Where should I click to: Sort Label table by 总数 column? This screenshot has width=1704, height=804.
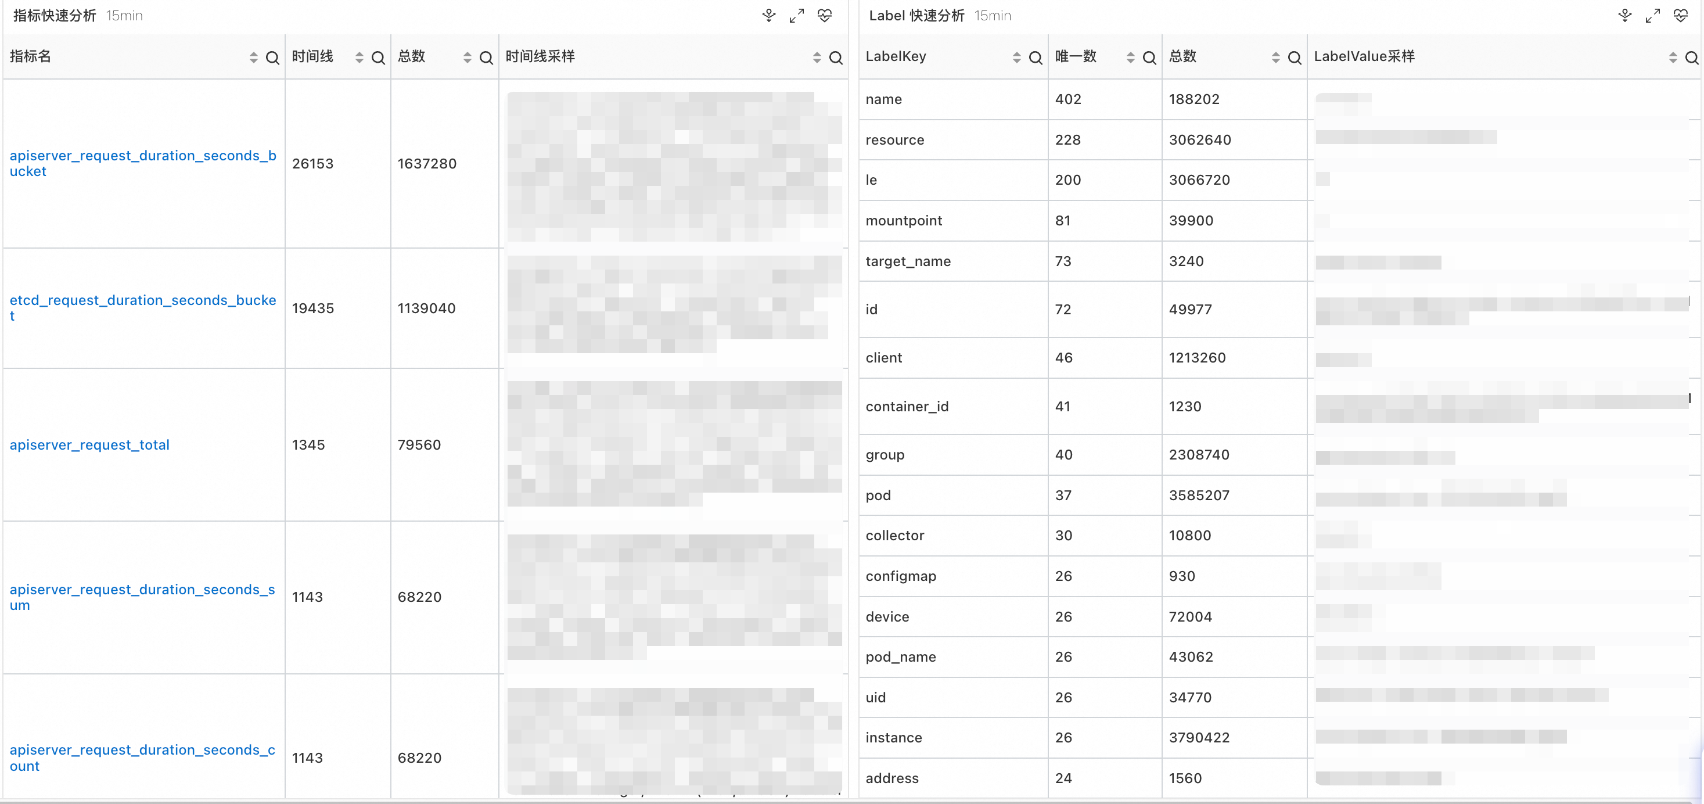[1275, 58]
